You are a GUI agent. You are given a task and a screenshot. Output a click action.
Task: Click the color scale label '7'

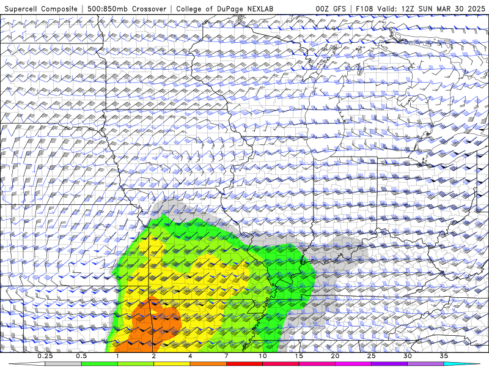[x=226, y=356]
